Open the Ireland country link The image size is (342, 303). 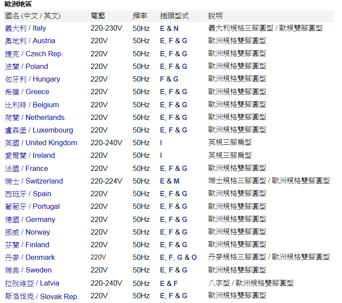click(30, 156)
